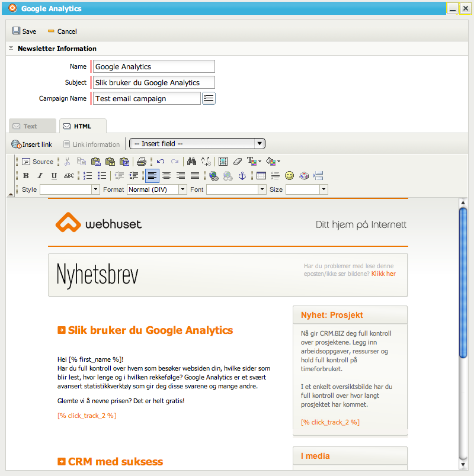Open the Size dropdown
474x476 pixels.
click(x=307, y=189)
